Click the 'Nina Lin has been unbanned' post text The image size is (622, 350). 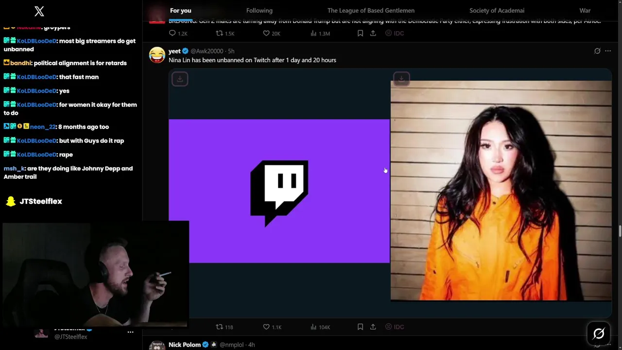(252, 60)
